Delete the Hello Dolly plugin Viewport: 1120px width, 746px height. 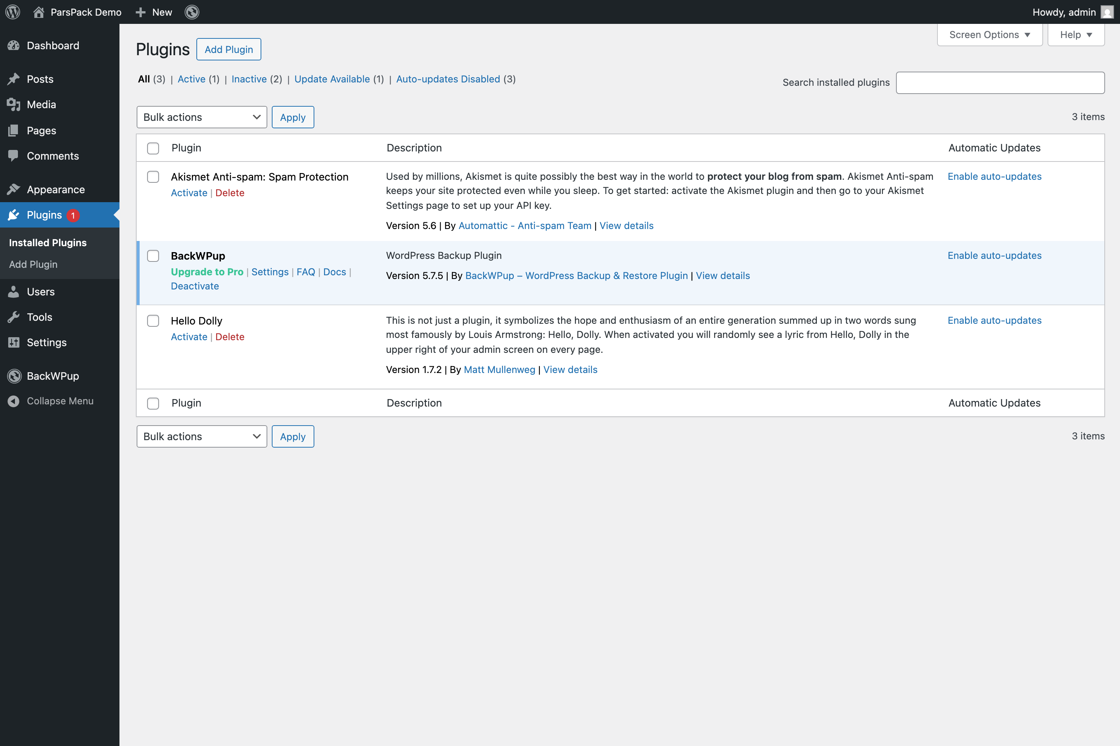[230, 337]
